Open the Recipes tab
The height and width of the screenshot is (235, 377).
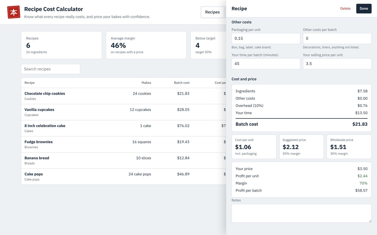(212, 12)
